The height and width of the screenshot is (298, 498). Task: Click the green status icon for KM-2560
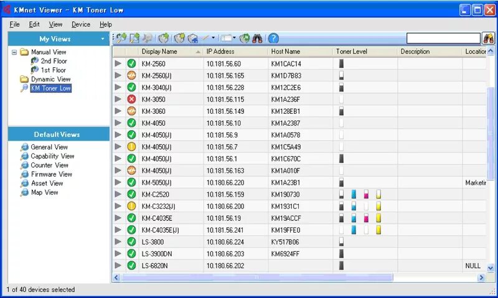click(131, 63)
